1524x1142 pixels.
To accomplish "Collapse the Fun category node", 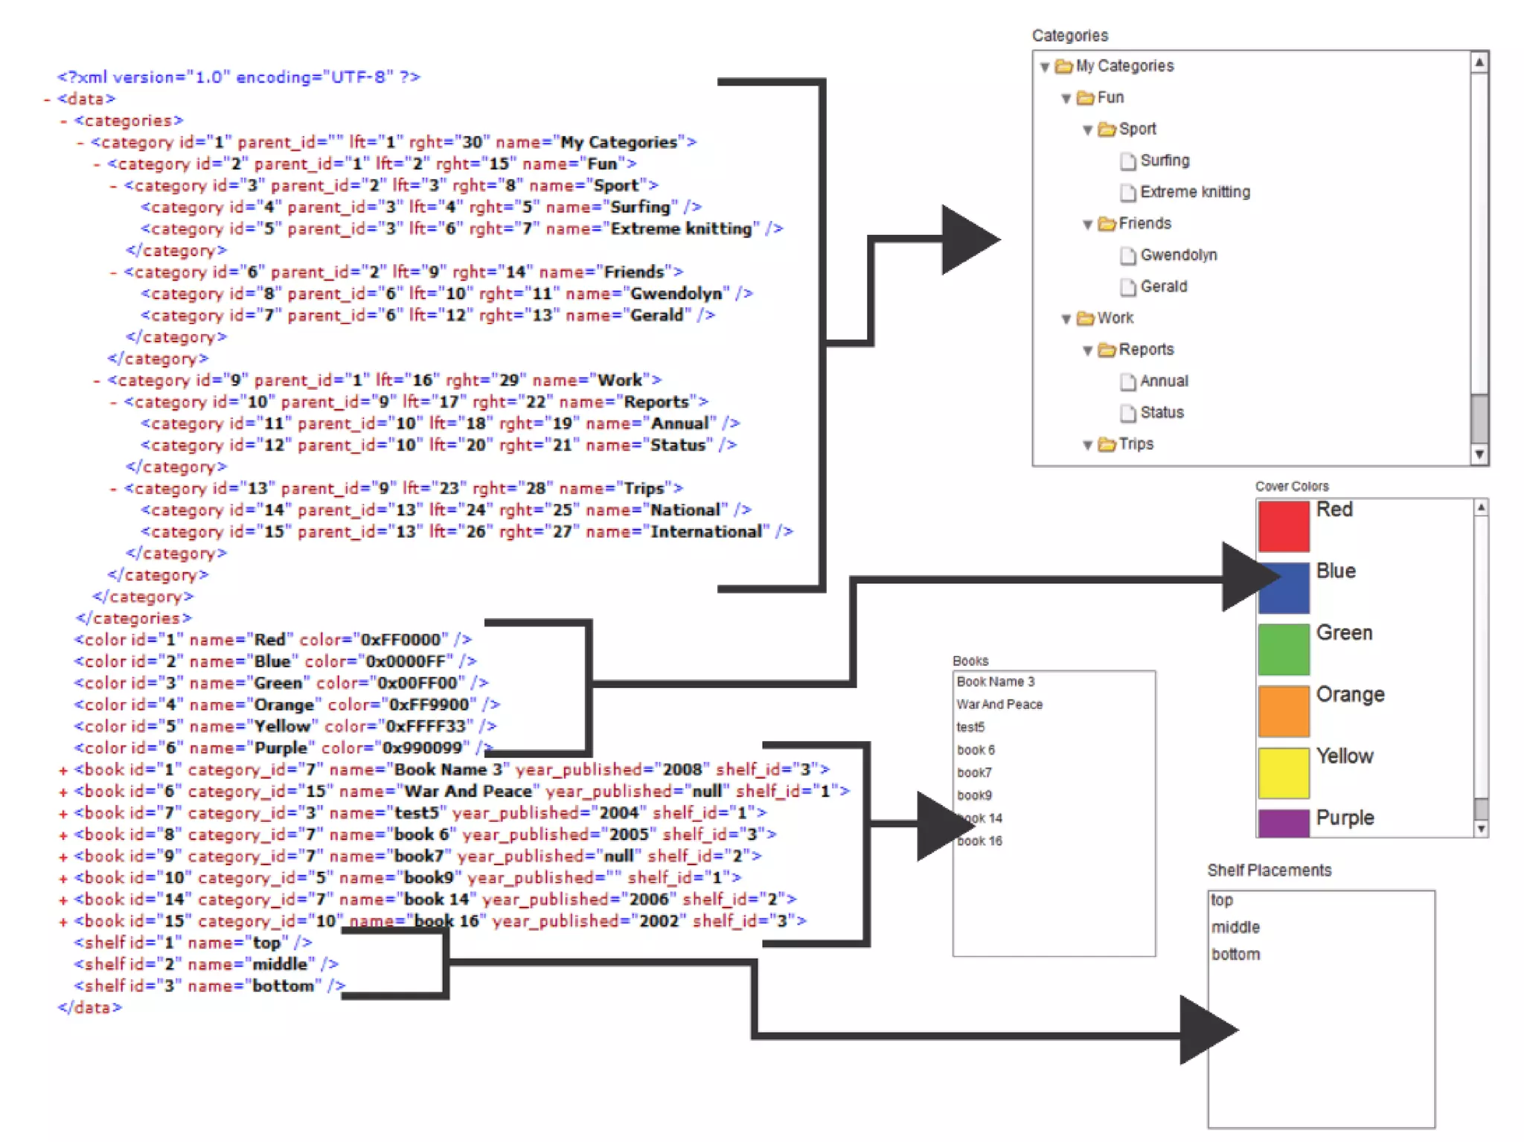I will (x=1066, y=99).
